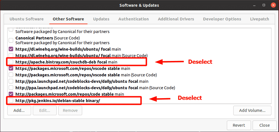This screenshot has width=279, height=132.
Task: Click the Add Volume... button
Action: tap(252, 110)
